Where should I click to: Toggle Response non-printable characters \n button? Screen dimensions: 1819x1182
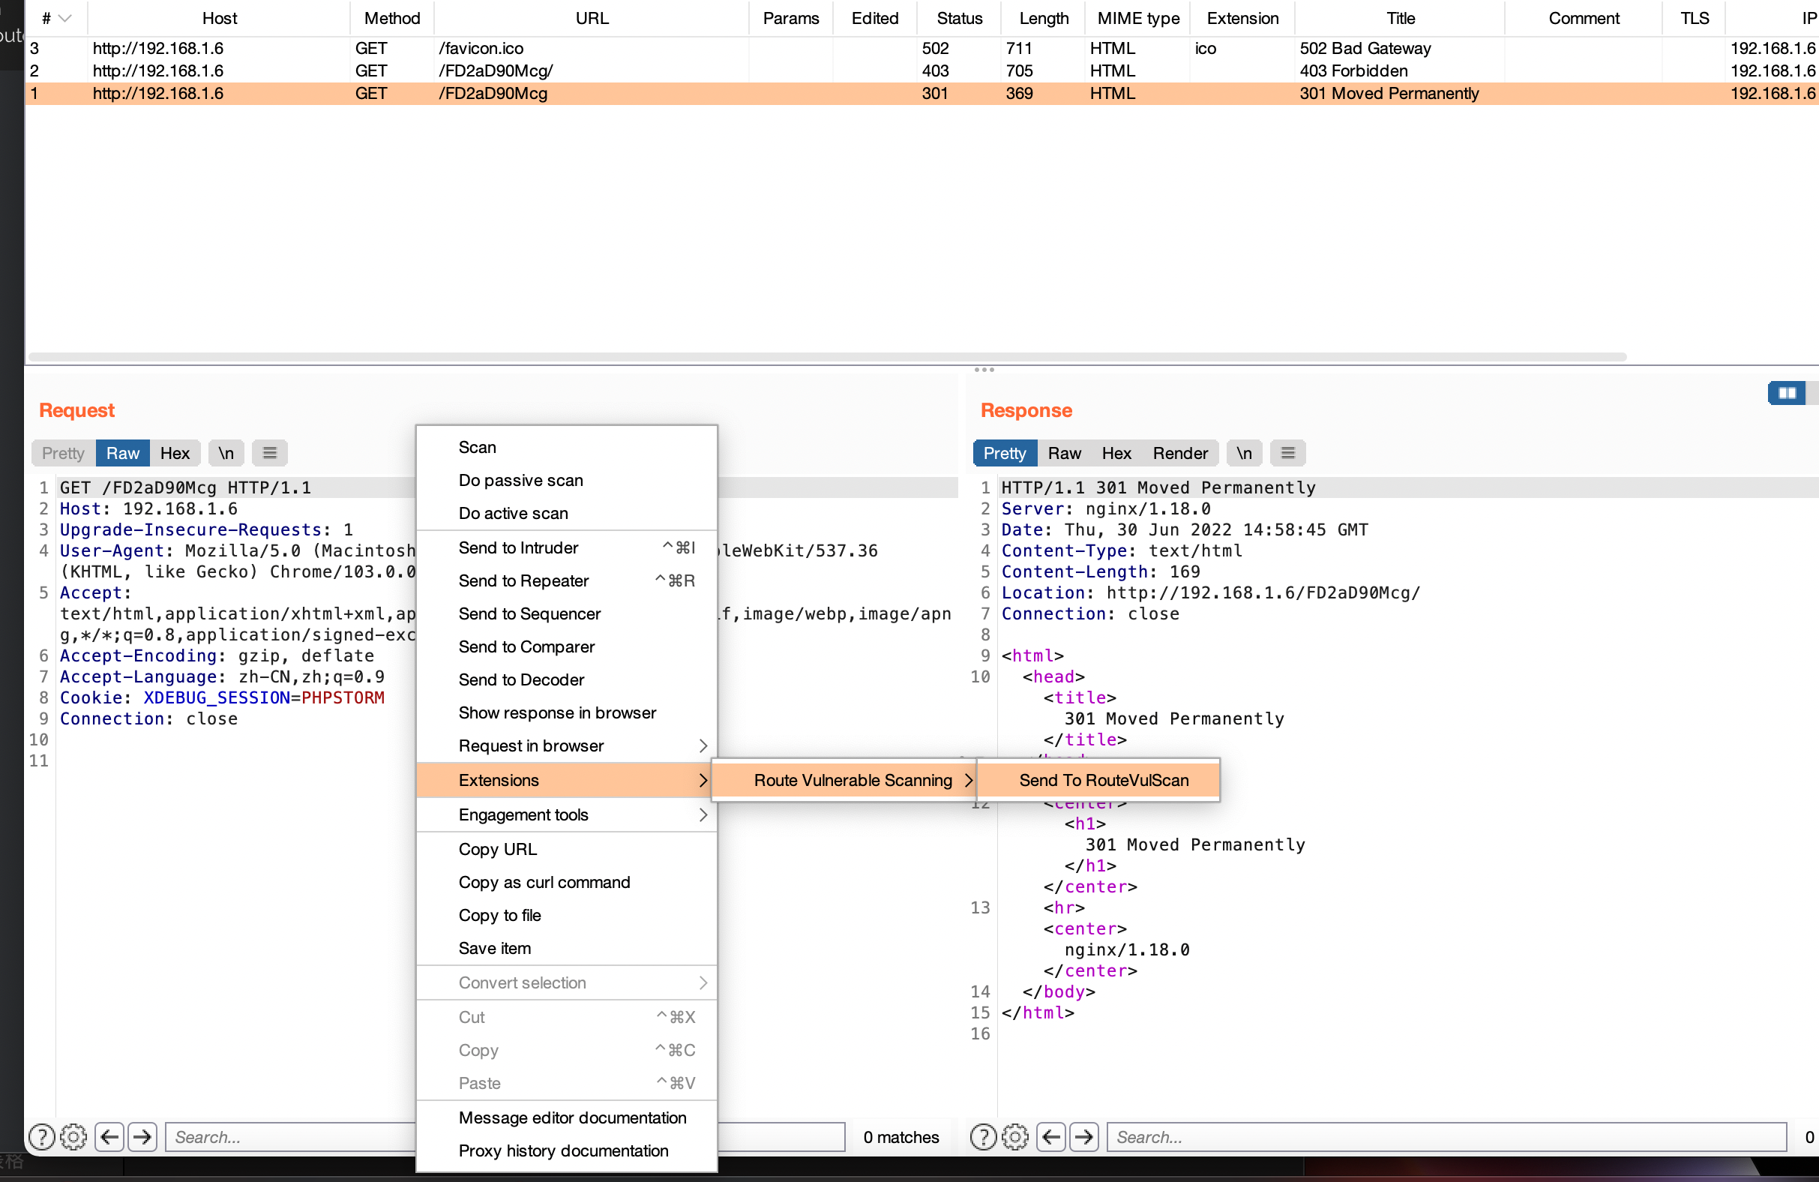[1244, 454]
